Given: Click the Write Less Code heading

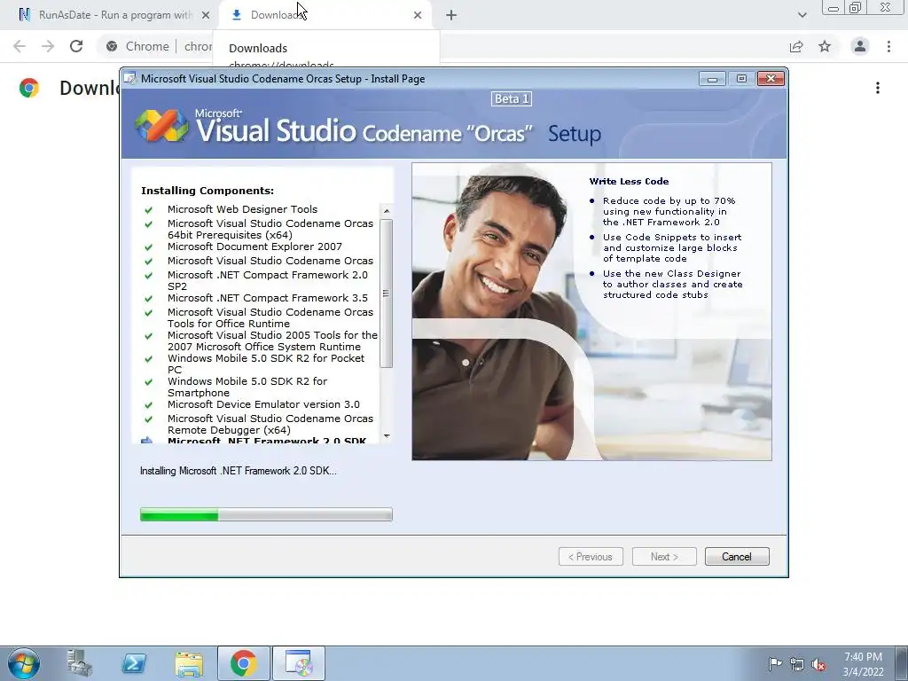Looking at the screenshot, I should pos(629,181).
